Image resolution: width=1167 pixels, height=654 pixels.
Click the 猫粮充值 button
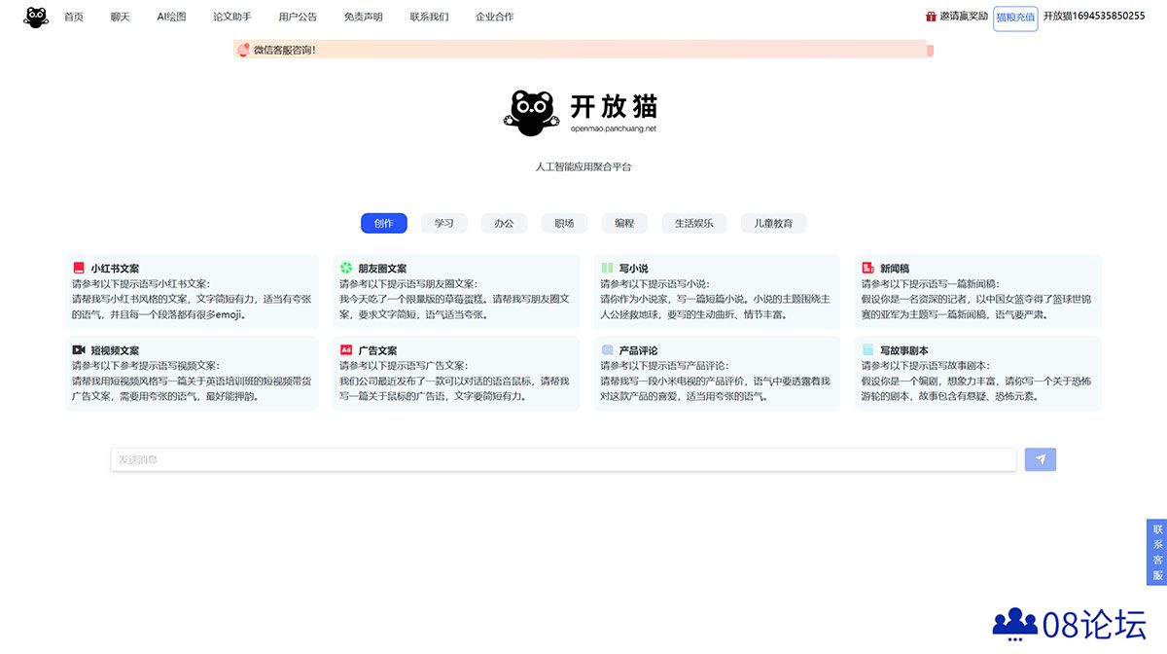pyautogui.click(x=1015, y=18)
